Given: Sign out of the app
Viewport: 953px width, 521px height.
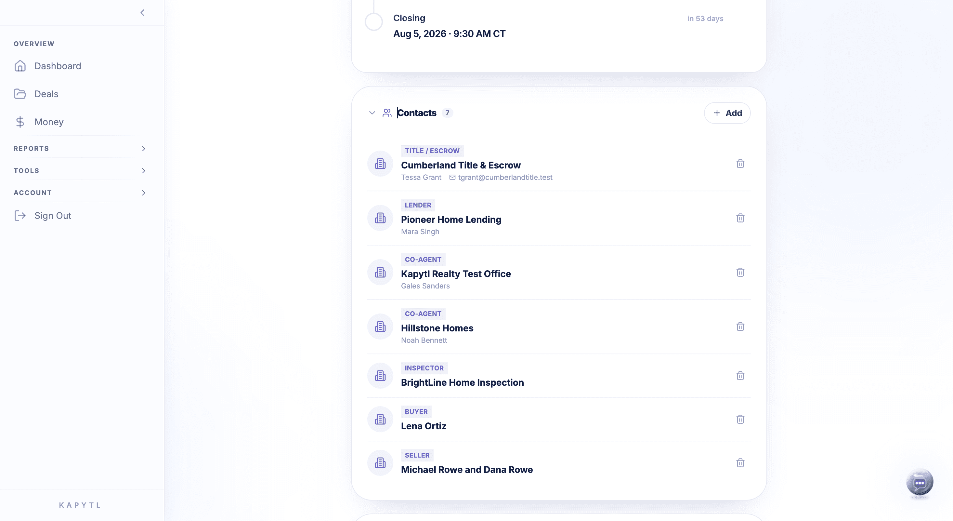Looking at the screenshot, I should pyautogui.click(x=53, y=216).
